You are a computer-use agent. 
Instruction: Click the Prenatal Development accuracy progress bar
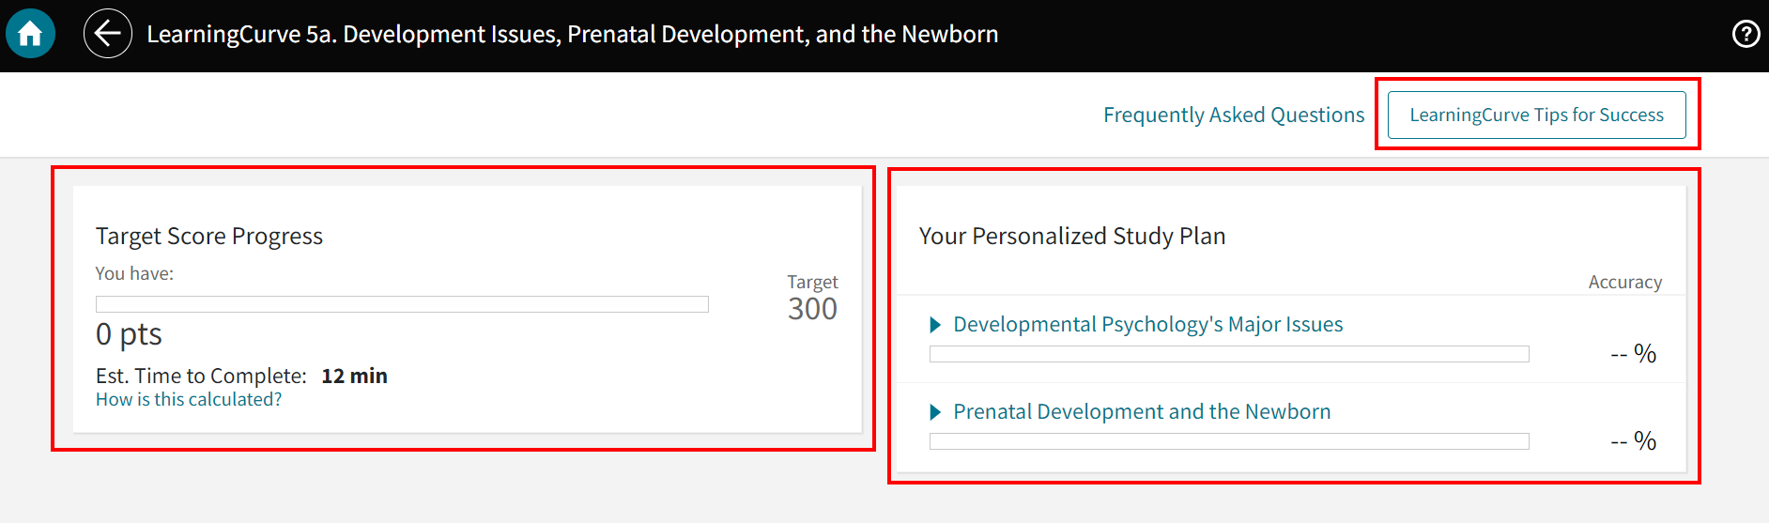tap(1229, 441)
